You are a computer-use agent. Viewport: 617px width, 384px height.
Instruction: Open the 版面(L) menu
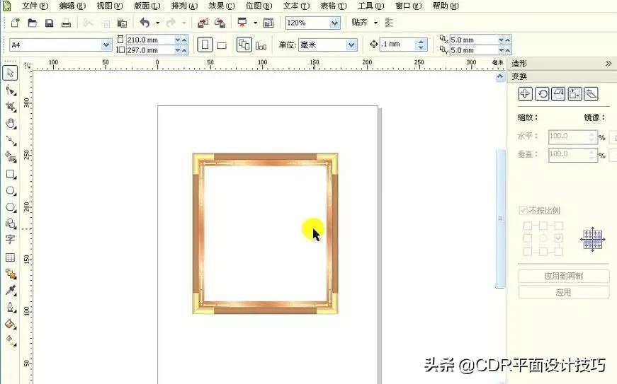point(147,6)
